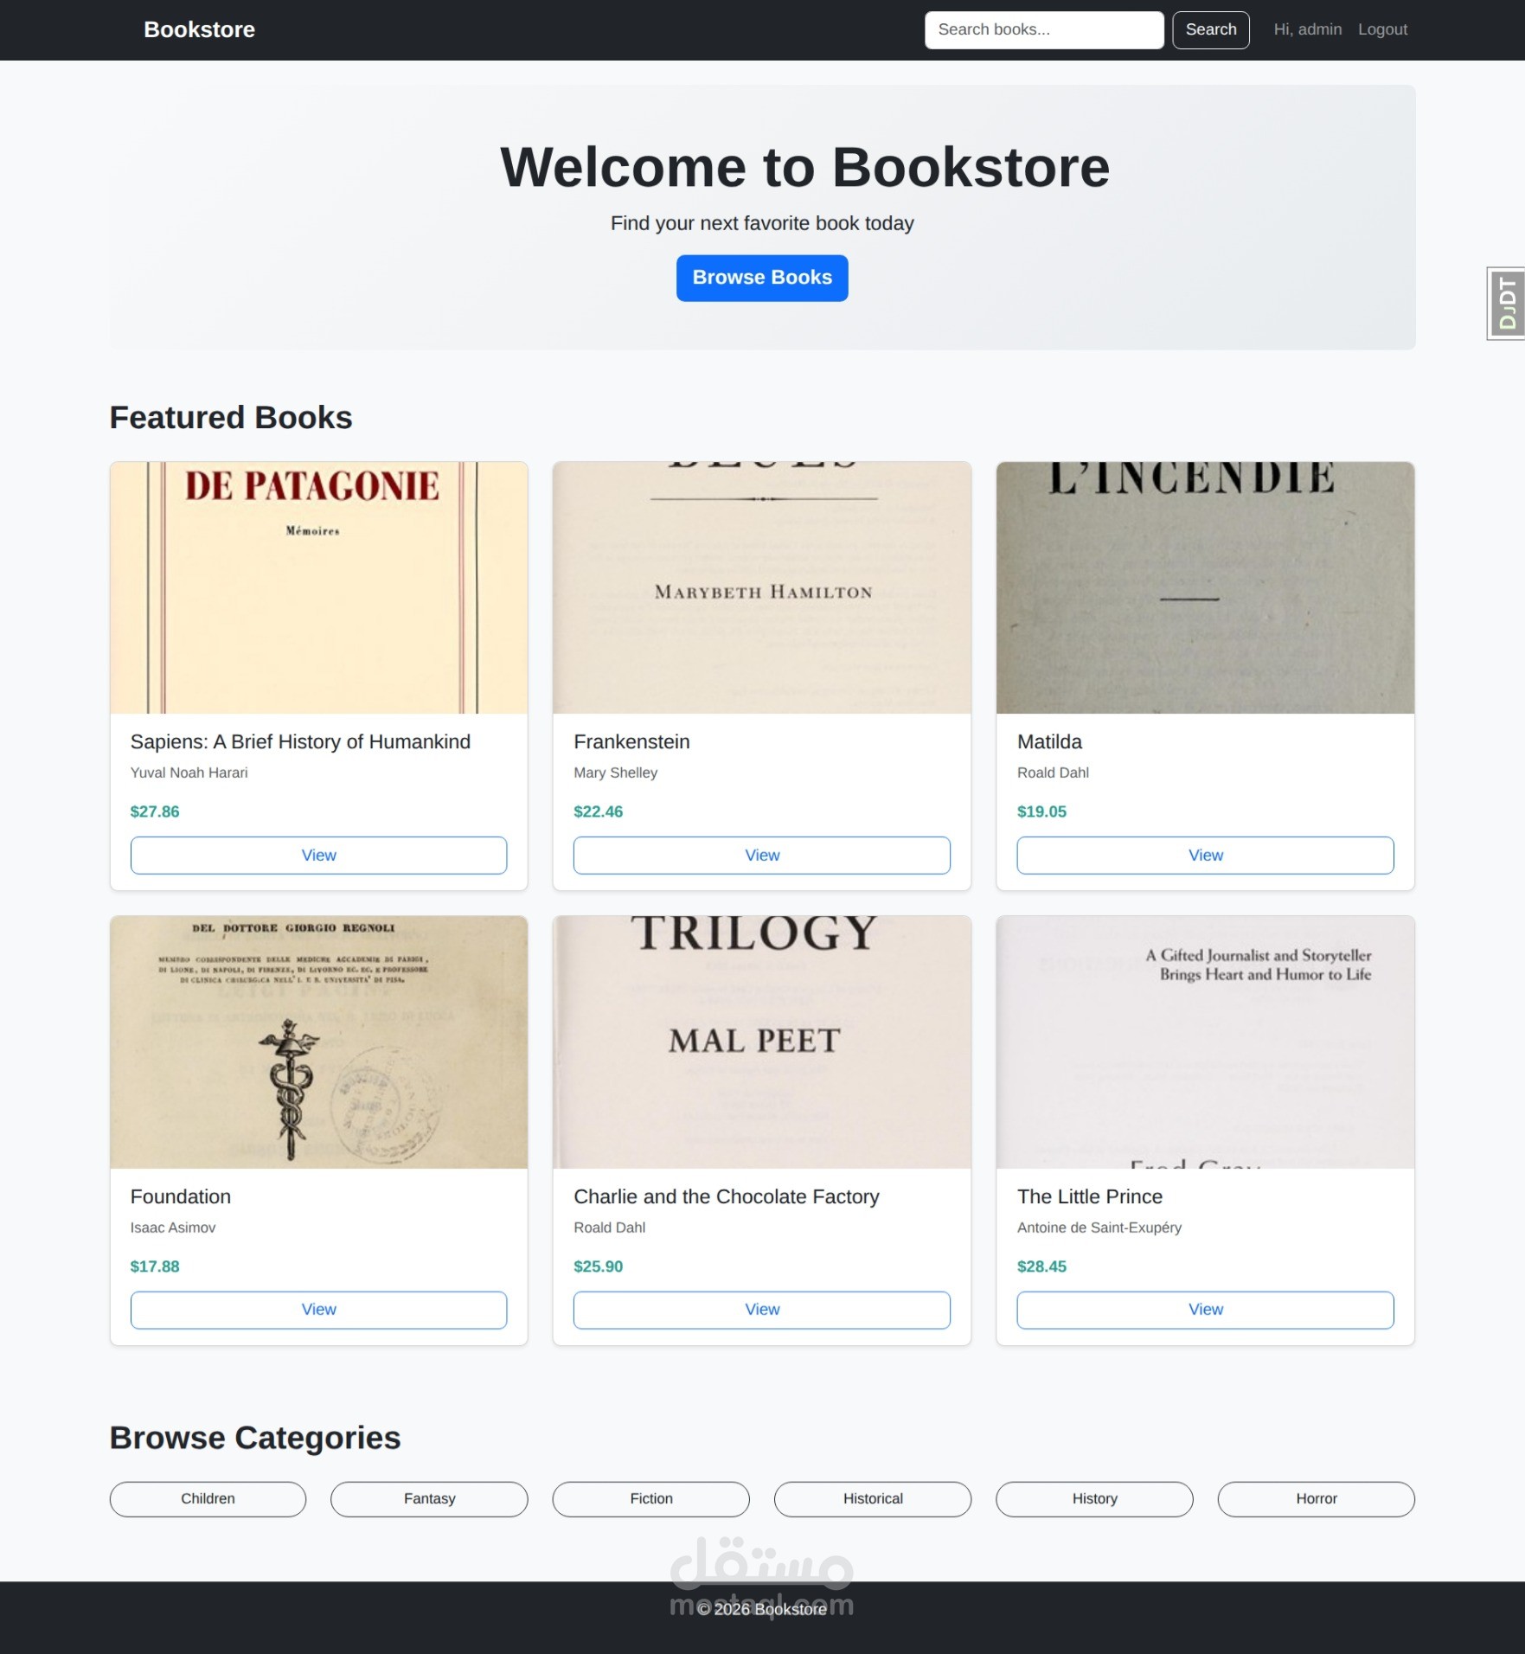This screenshot has height=1654, width=1525.
Task: Open the Sapiens book cover thumbnail
Action: click(x=319, y=587)
